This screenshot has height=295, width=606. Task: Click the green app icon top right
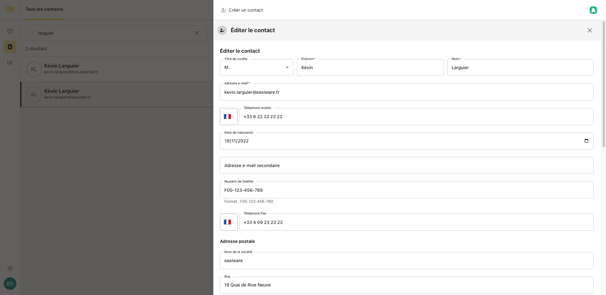[x=593, y=10]
